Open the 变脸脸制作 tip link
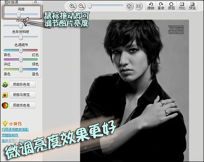 10,135
